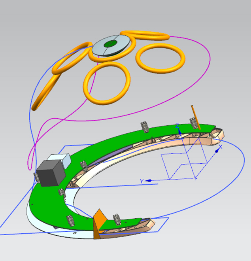Select the rightmost orange ring

coord(160,58)
